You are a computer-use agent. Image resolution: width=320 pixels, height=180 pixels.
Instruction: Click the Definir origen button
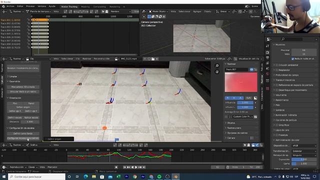(23, 107)
